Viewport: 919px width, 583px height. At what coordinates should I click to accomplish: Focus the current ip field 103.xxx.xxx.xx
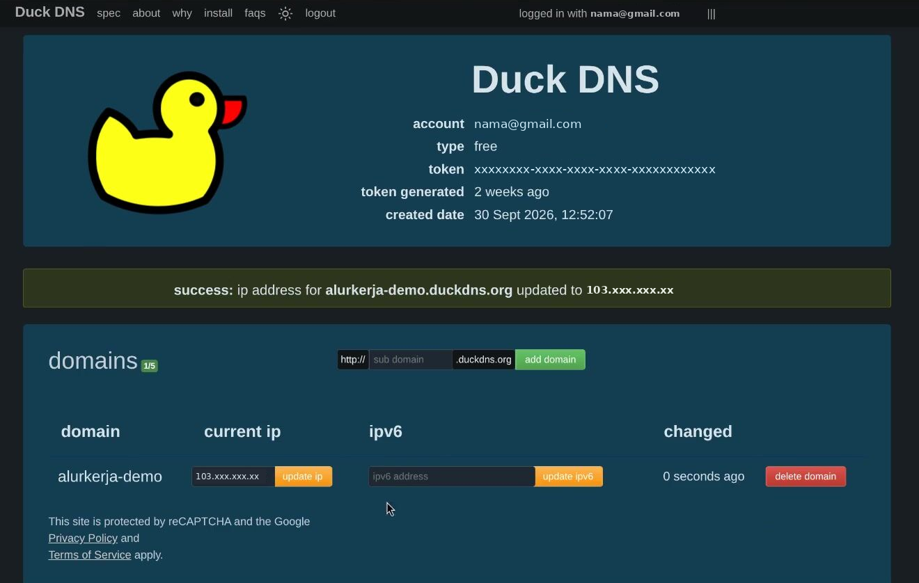233,477
